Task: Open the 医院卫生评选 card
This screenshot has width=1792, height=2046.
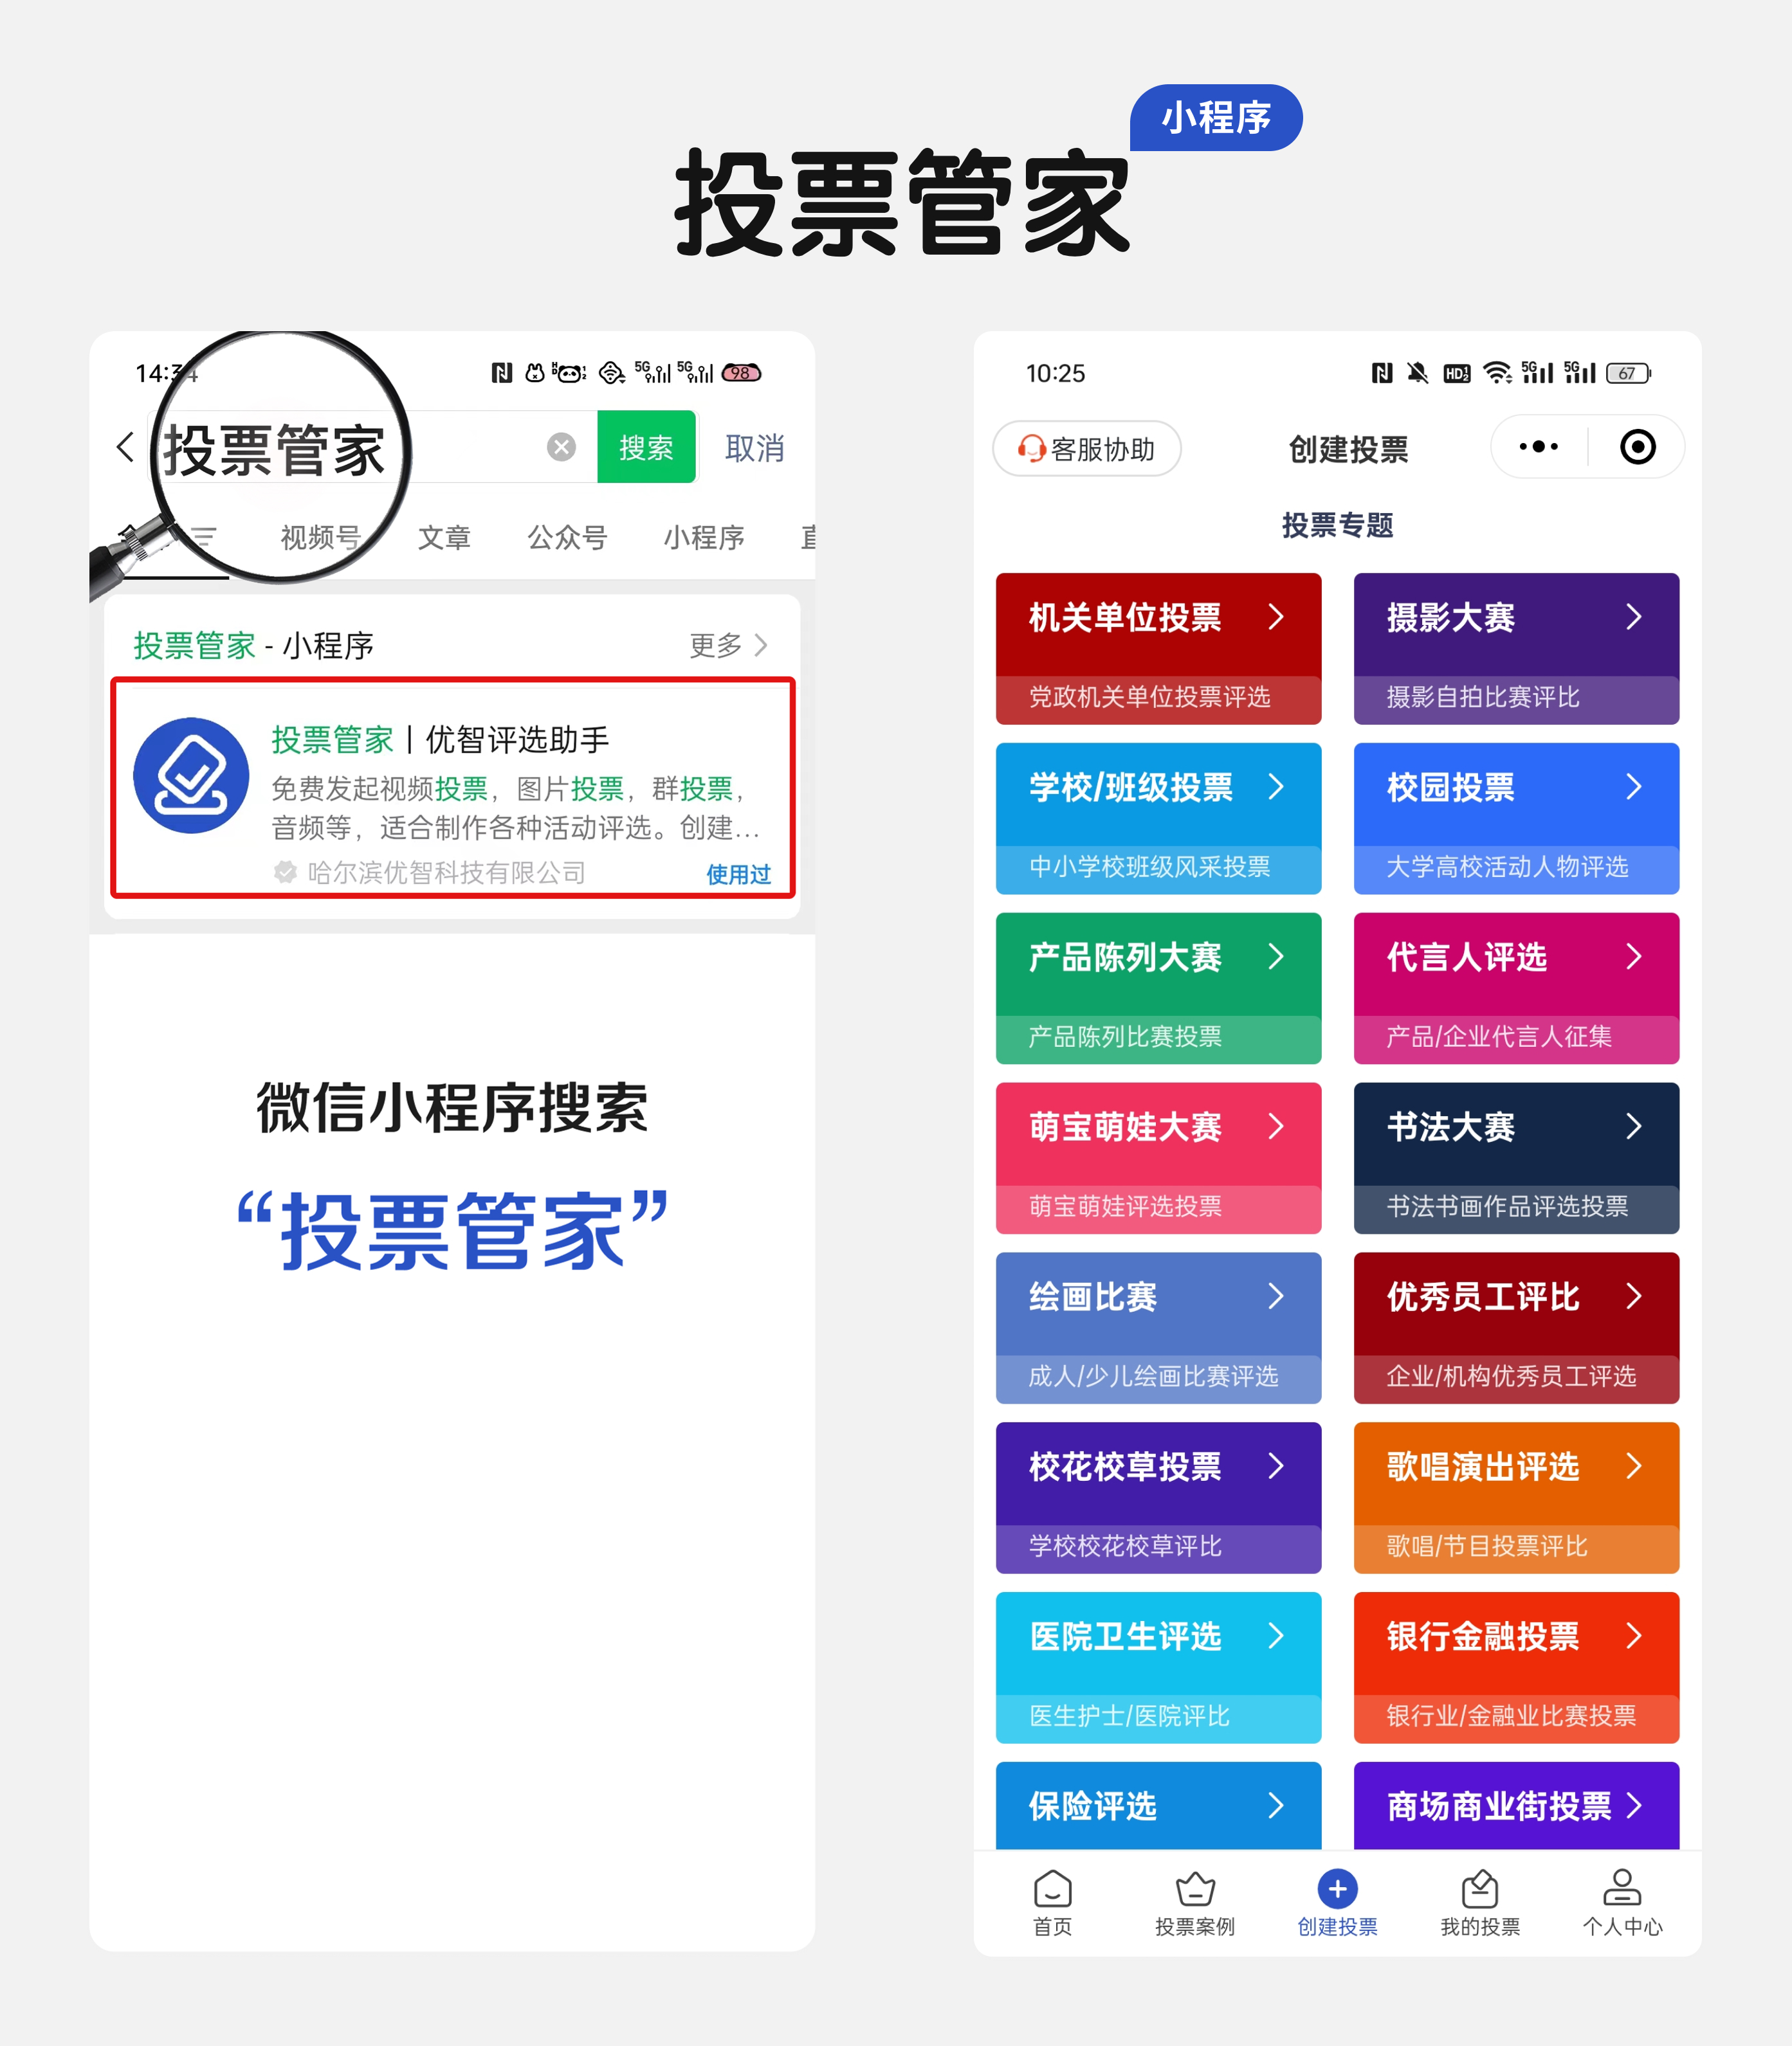Action: click(1158, 1667)
